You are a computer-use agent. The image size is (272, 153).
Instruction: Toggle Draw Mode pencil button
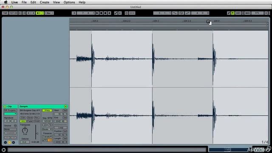pyautogui.click(x=229, y=13)
